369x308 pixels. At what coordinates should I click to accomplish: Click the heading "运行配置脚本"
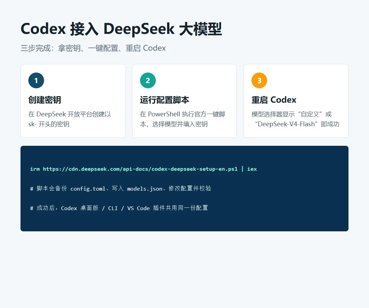click(x=164, y=100)
